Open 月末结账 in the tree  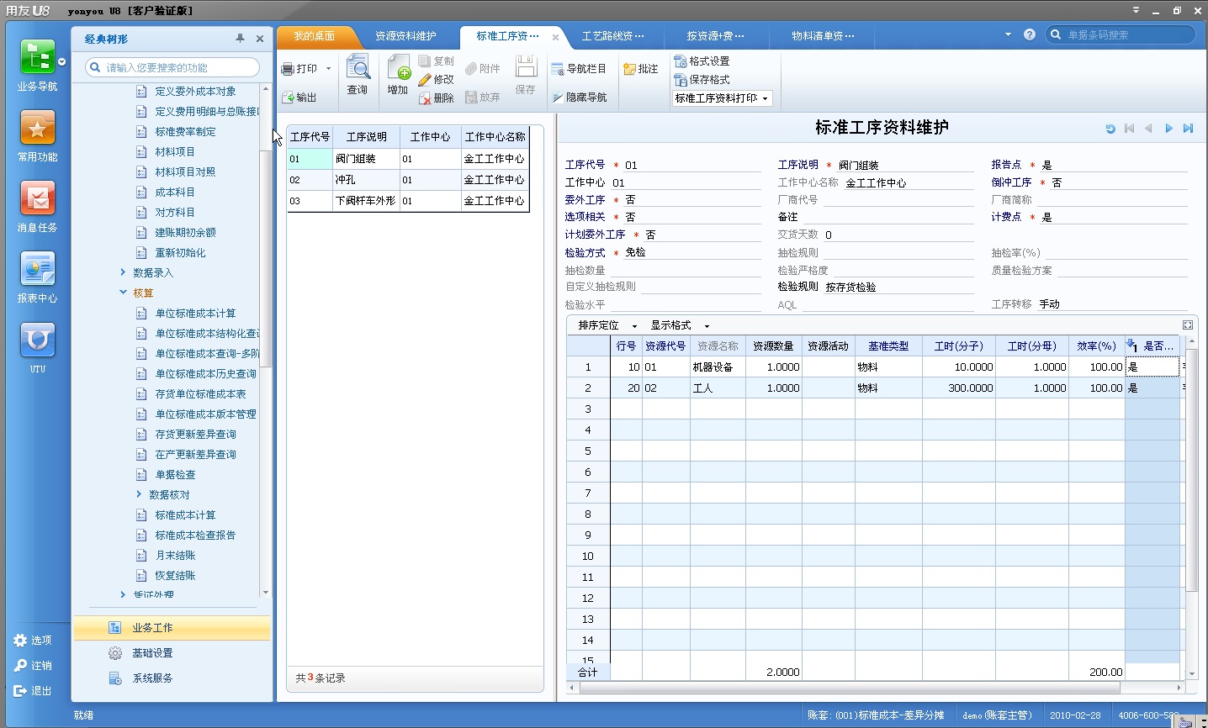point(175,556)
